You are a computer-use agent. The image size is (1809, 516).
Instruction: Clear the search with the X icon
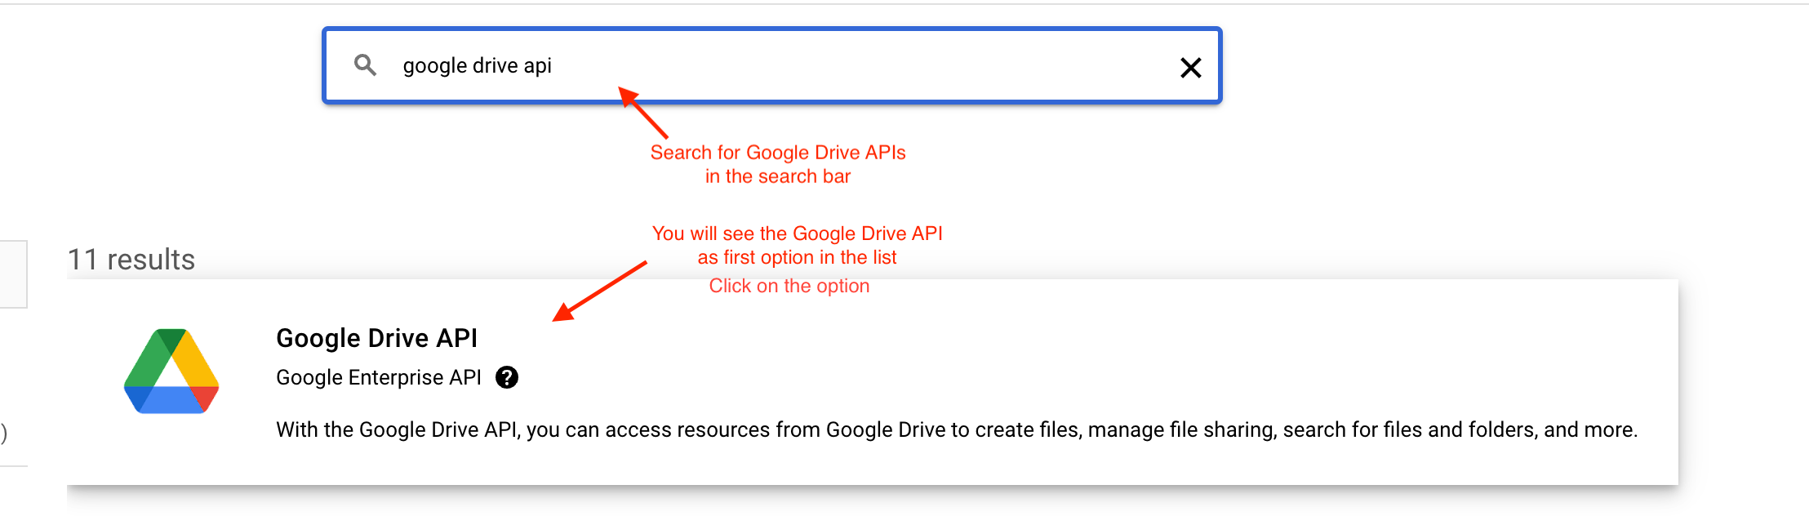(1191, 68)
